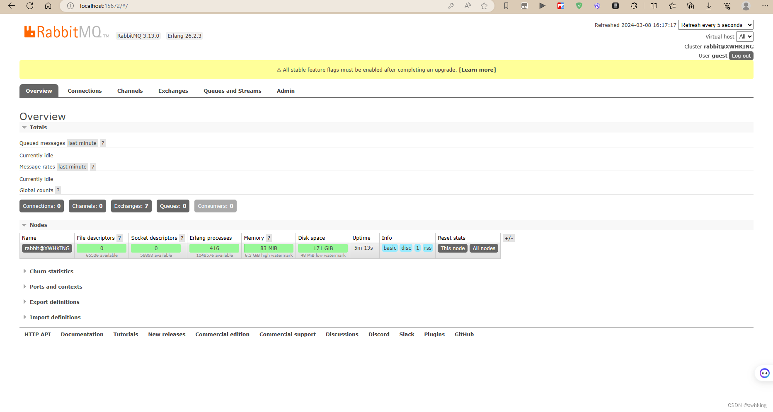Open the browser settings and more menu
Viewport: 773px width, 412px height.
pos(765,6)
